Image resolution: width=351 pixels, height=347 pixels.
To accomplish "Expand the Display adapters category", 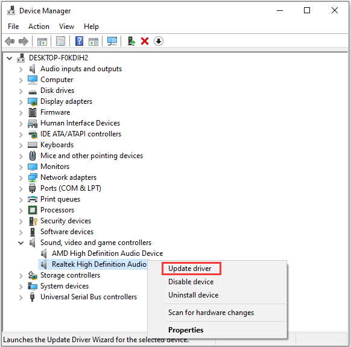I will (21, 102).
